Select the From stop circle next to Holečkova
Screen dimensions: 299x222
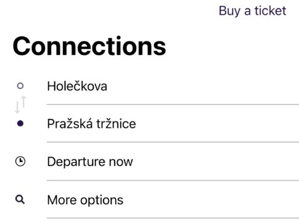(x=20, y=86)
